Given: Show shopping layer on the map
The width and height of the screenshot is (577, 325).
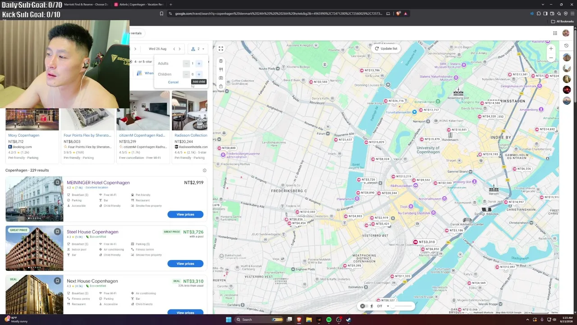Looking at the screenshot, I should click(x=221, y=86).
